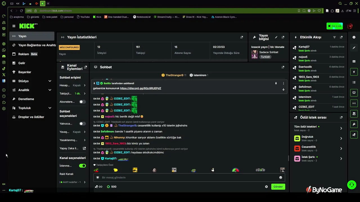Open Discord in the Opera sidebar

click(4, 56)
